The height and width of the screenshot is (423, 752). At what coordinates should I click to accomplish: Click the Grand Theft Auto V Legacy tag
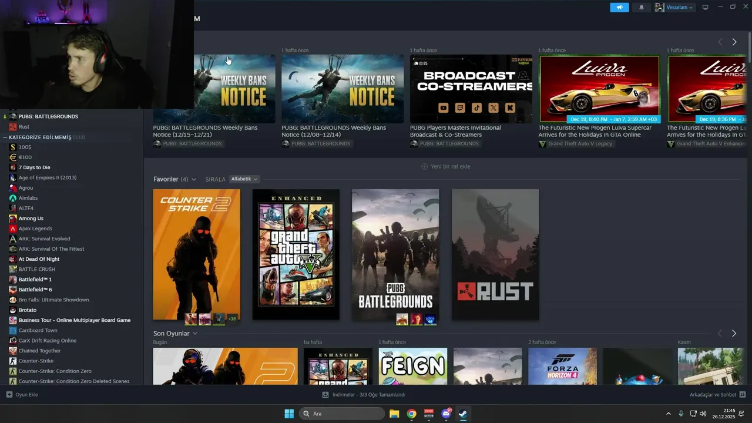pyautogui.click(x=576, y=144)
